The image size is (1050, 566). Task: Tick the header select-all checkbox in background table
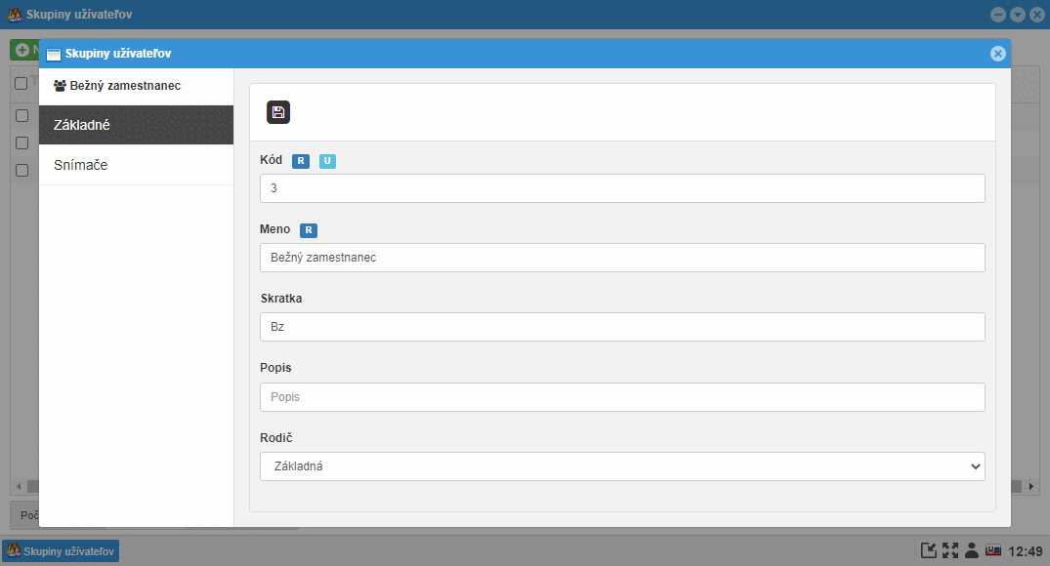tap(21, 84)
